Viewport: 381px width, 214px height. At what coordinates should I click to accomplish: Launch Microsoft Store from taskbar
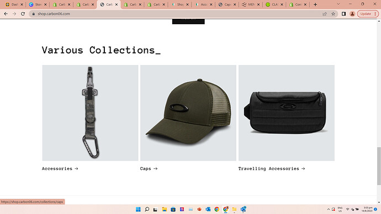click(173, 209)
